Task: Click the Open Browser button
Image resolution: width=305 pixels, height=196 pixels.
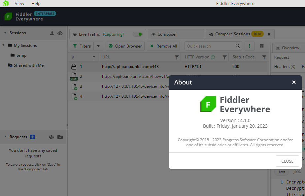Action: click(x=125, y=46)
